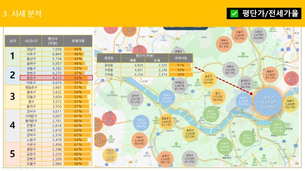Select the highlighted 광진구 cell in the table
This screenshot has height=171, width=305.
pyautogui.click(x=31, y=78)
